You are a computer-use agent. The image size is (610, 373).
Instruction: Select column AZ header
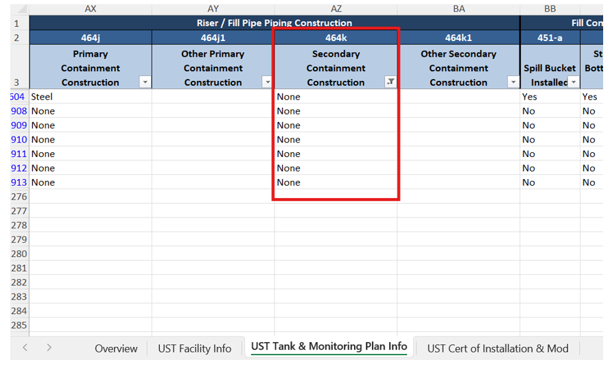click(336, 9)
